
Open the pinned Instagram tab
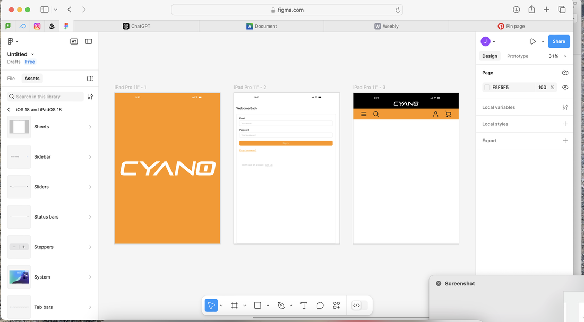pyautogui.click(x=37, y=26)
